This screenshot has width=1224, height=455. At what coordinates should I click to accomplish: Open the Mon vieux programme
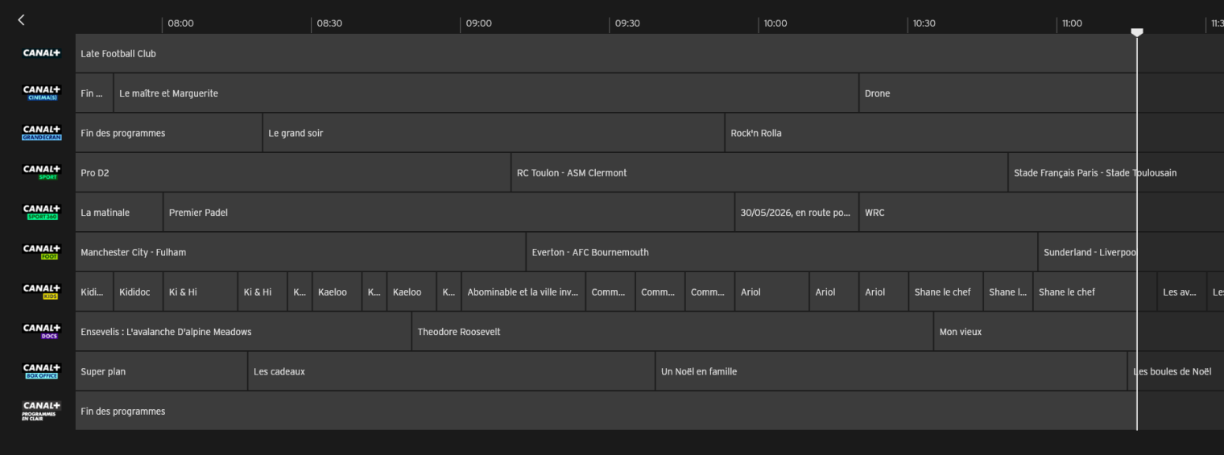tap(1079, 332)
